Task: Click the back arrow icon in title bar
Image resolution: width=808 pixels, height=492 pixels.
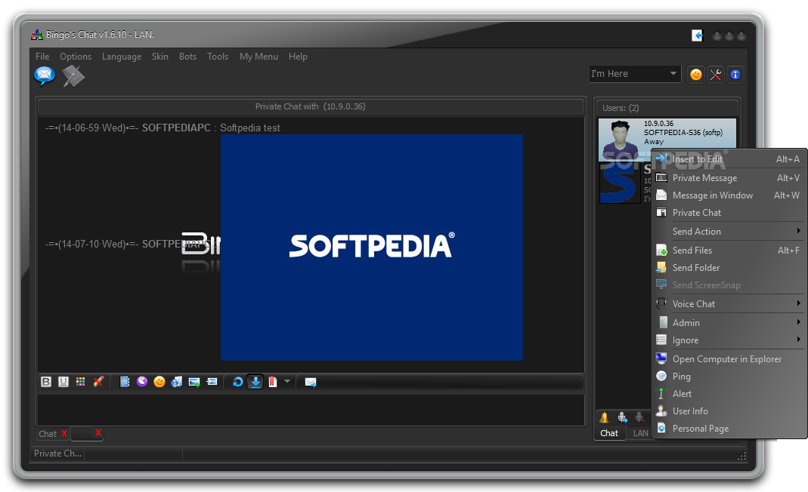Action: (x=697, y=35)
